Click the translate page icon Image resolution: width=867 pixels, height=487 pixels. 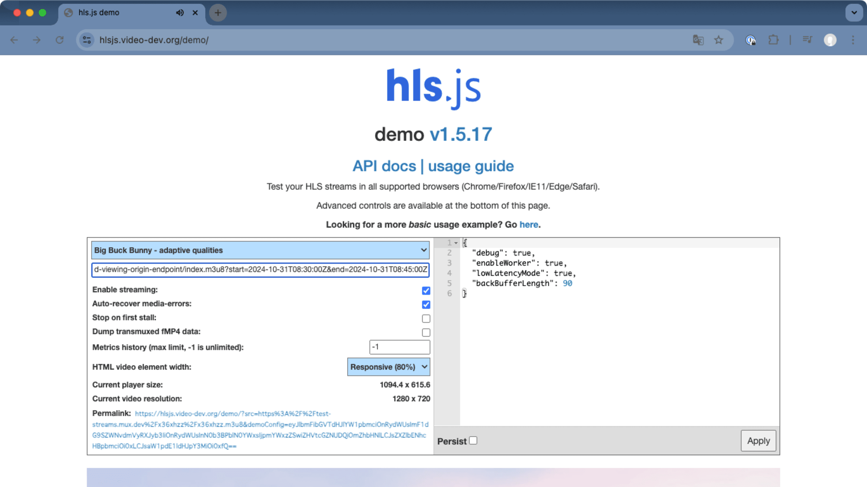(698, 40)
